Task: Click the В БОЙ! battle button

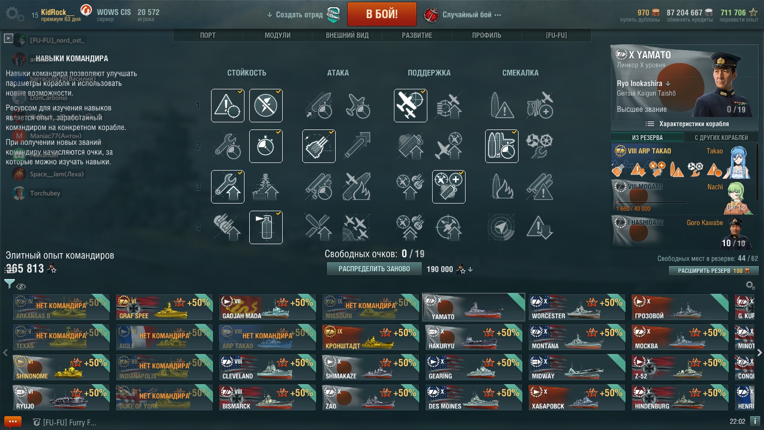Action: pos(382,14)
